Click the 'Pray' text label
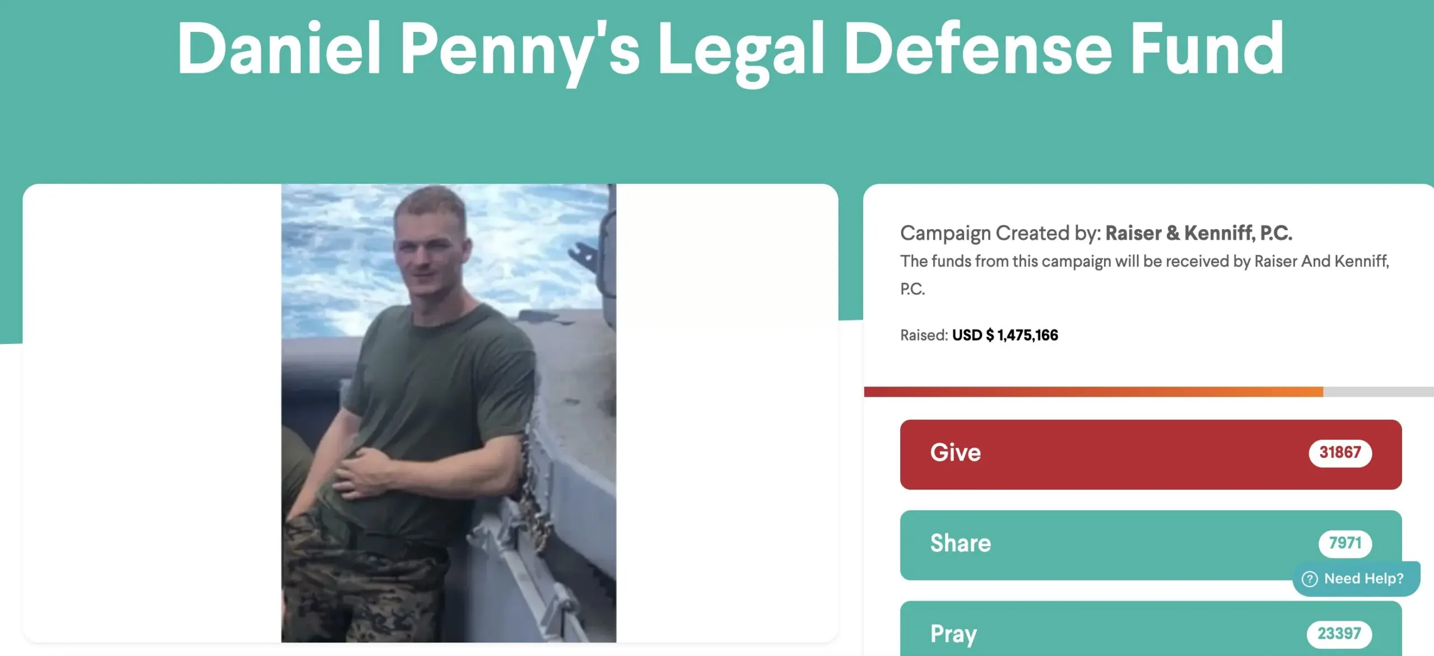 point(953,635)
